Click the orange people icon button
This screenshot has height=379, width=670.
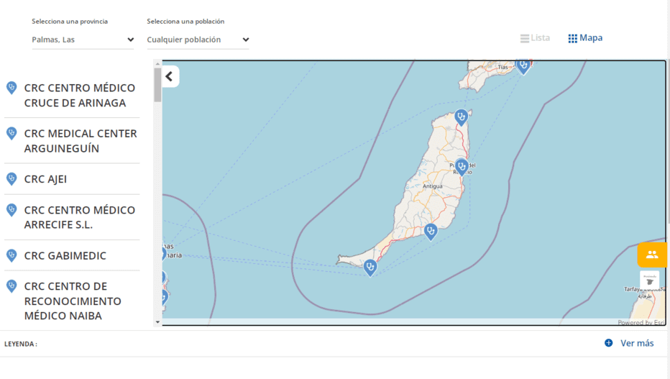[x=652, y=255]
